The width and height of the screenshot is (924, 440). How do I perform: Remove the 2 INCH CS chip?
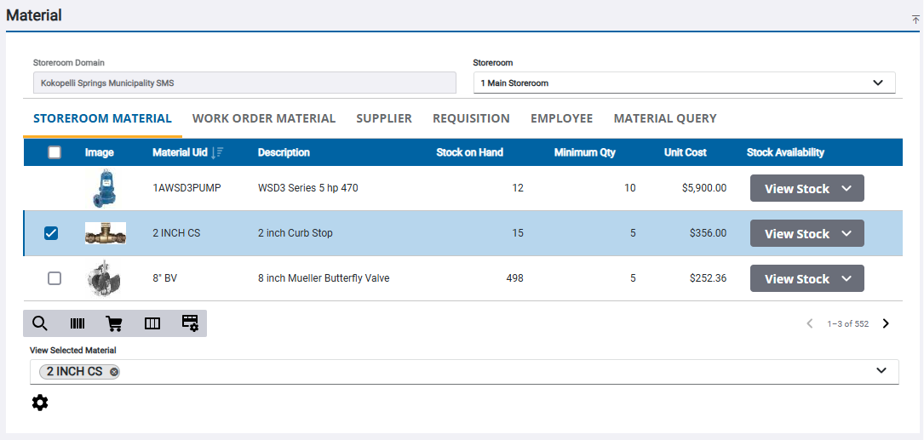click(114, 372)
